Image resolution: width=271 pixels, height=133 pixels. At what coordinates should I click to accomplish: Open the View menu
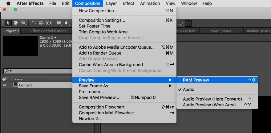[x=171, y=3]
